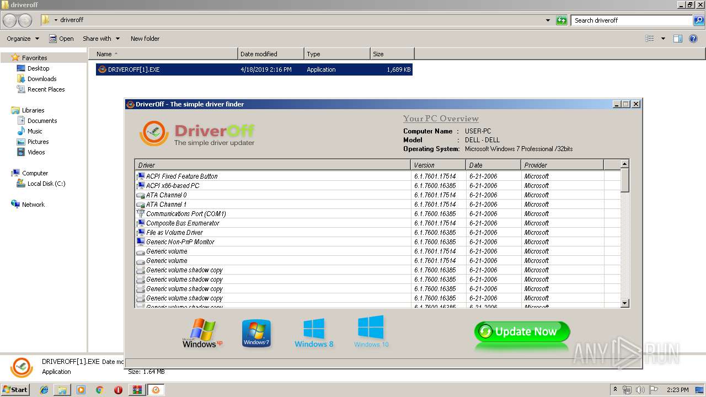Click the volume icon in system tray
706x397 pixels.
click(x=640, y=390)
